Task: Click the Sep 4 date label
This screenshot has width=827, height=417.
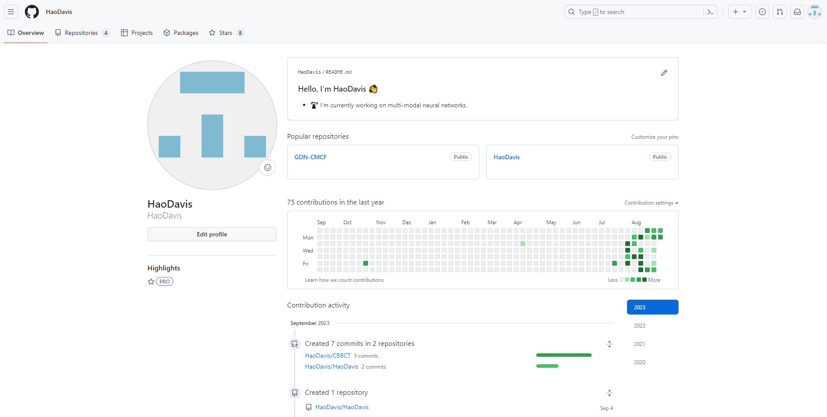Action: pyautogui.click(x=606, y=408)
